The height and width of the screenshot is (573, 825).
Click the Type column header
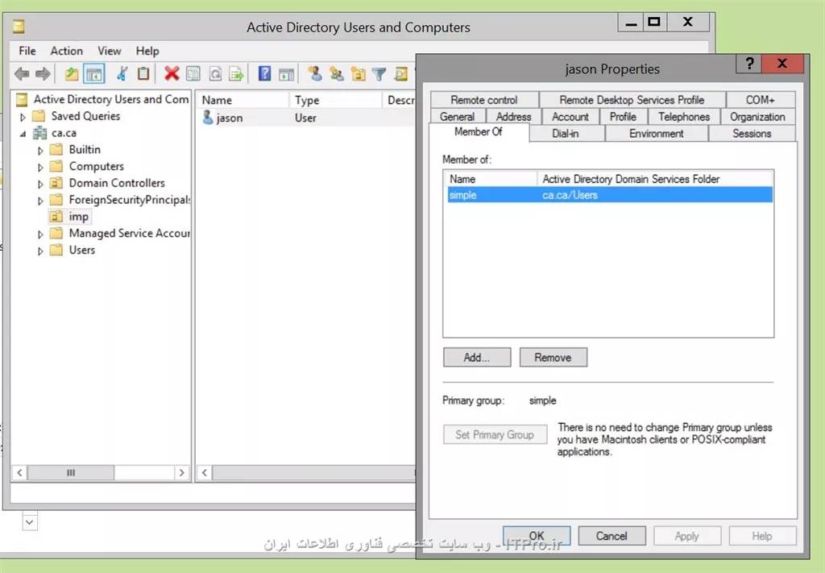click(x=334, y=100)
